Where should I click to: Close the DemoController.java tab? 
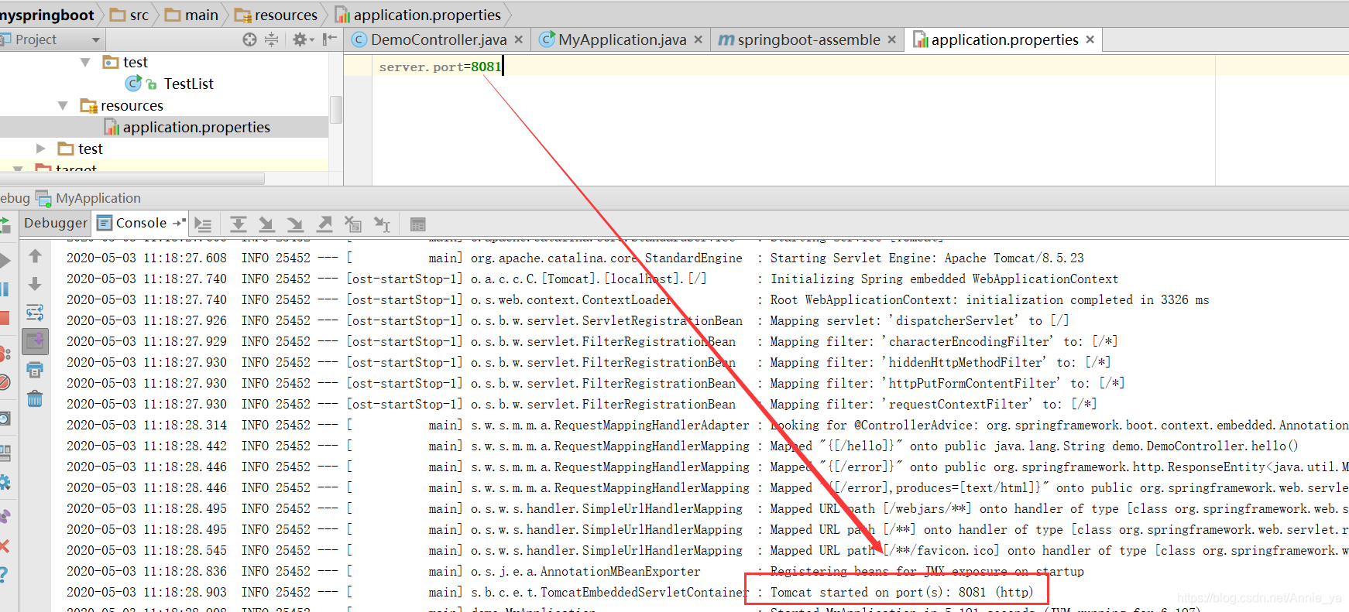tap(518, 39)
